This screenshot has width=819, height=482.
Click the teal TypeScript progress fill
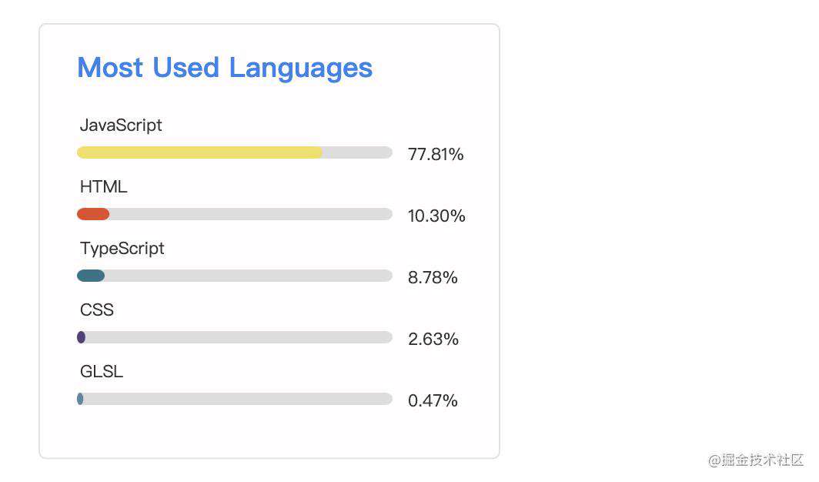point(91,276)
